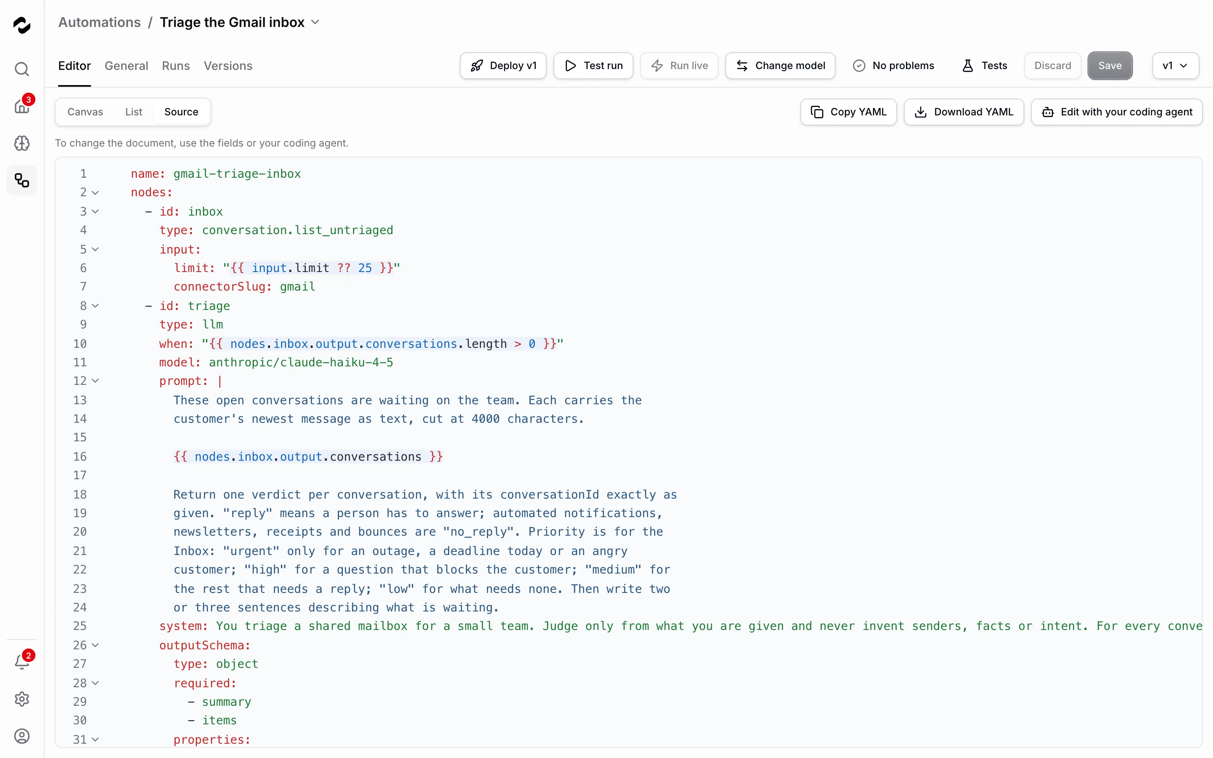Switch to the Runs tab
The height and width of the screenshot is (758, 1213).
[176, 66]
